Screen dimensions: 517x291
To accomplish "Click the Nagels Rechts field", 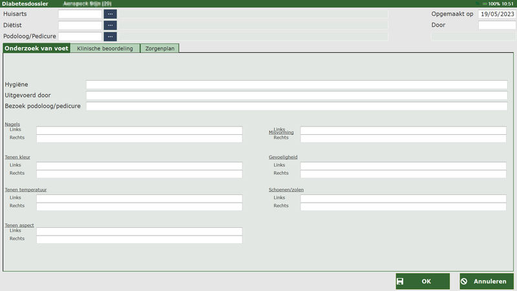I will (x=139, y=138).
